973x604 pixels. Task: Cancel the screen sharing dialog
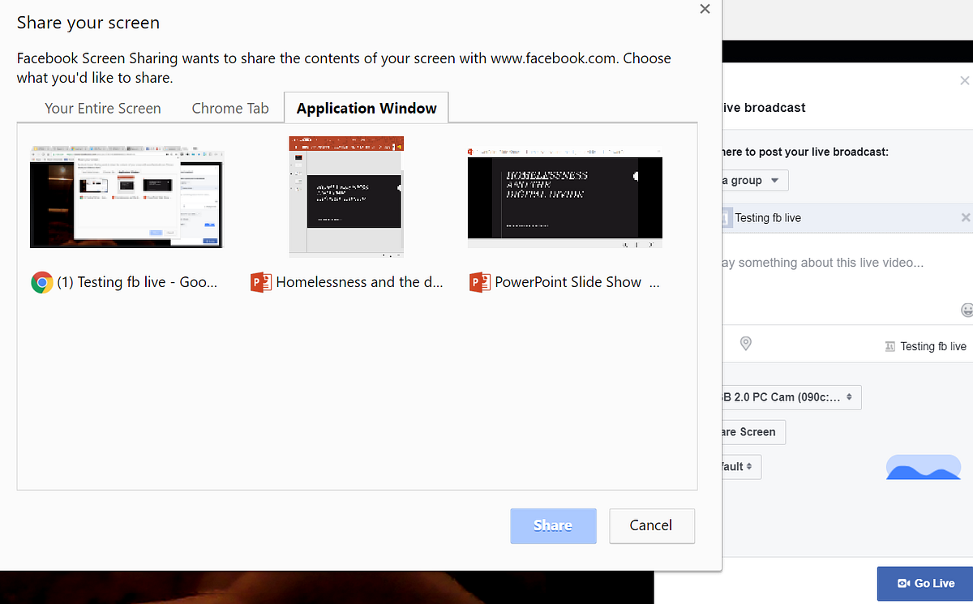click(652, 525)
